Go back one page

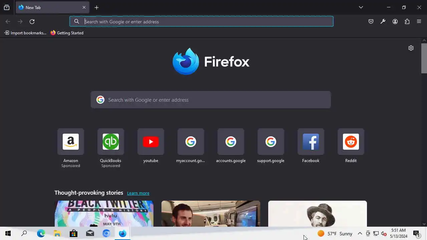coord(8,22)
